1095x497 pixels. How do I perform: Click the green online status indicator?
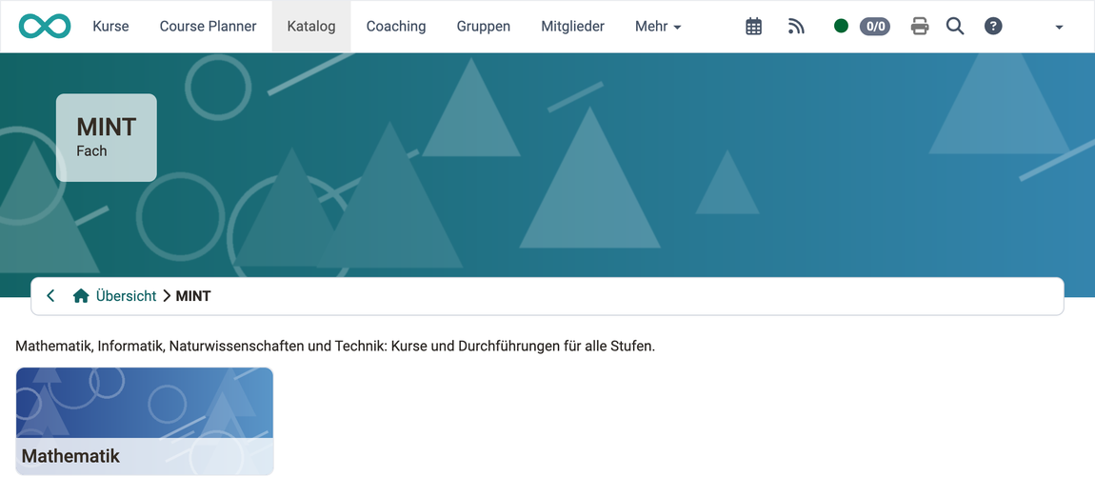841,27
